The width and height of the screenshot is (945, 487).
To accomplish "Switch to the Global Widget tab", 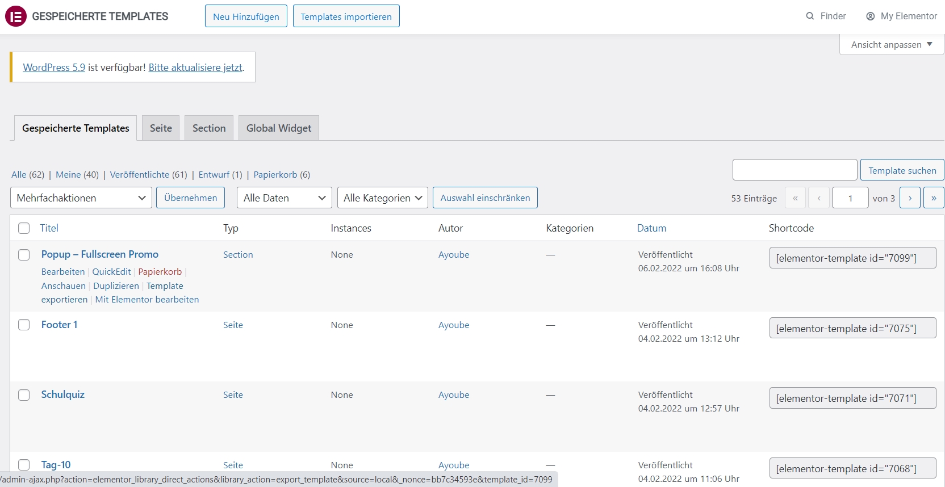I will point(279,128).
